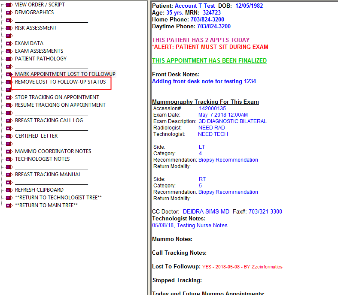The height and width of the screenshot is (295, 338).
Task: Select RETURN TO TECHNOLOGIST TREE
Action: (58, 198)
